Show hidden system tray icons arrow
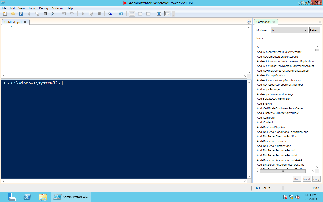 pyautogui.click(x=279, y=197)
